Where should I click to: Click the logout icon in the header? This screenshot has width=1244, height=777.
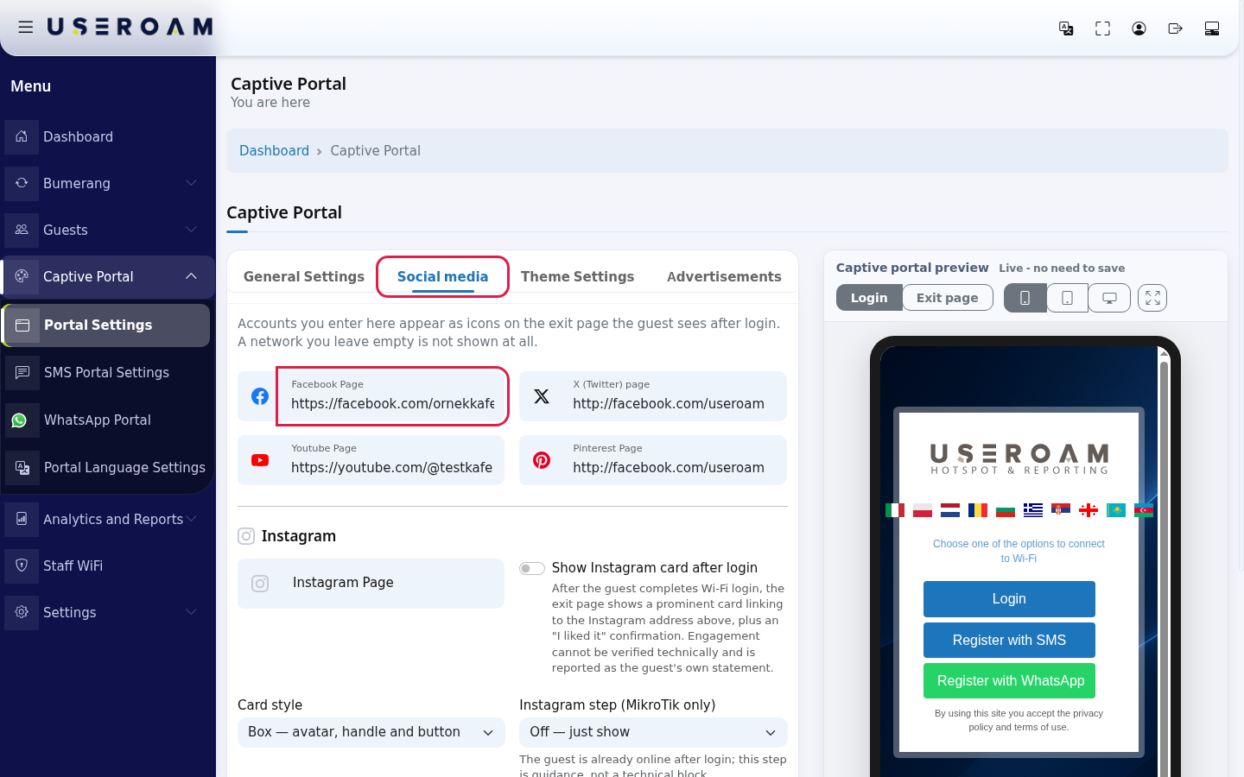1175,28
